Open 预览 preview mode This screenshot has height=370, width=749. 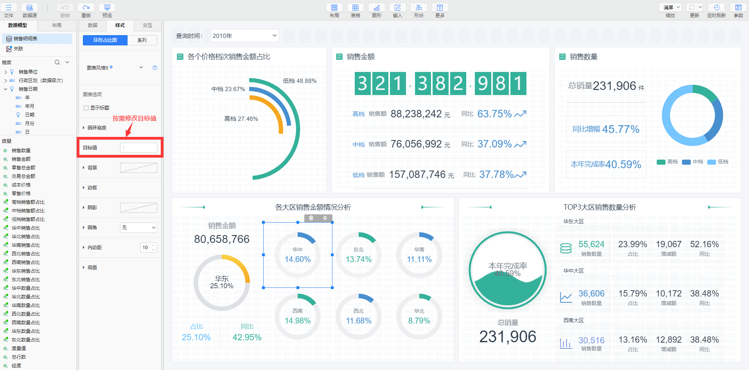[107, 8]
